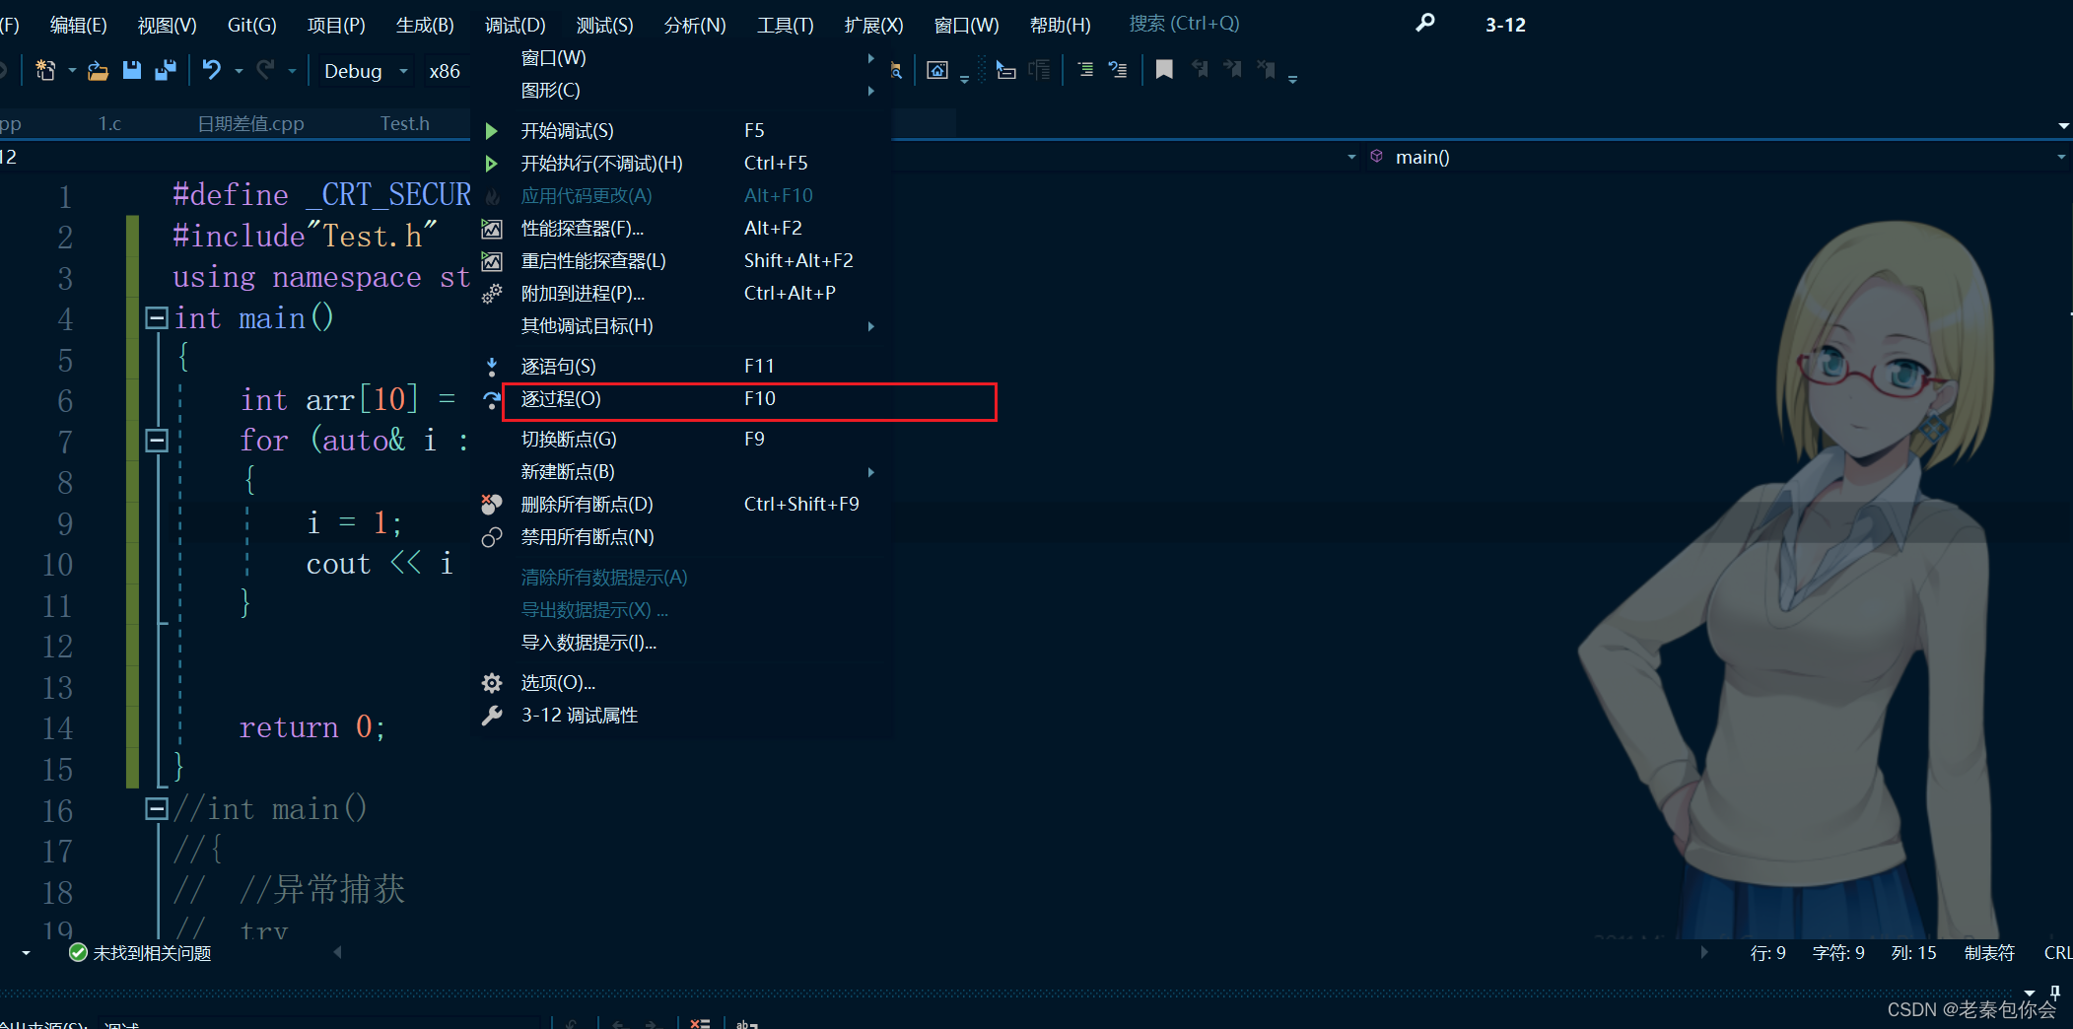This screenshot has width=2073, height=1029.
Task: Collapse the int main() code block
Action: tap(156, 317)
